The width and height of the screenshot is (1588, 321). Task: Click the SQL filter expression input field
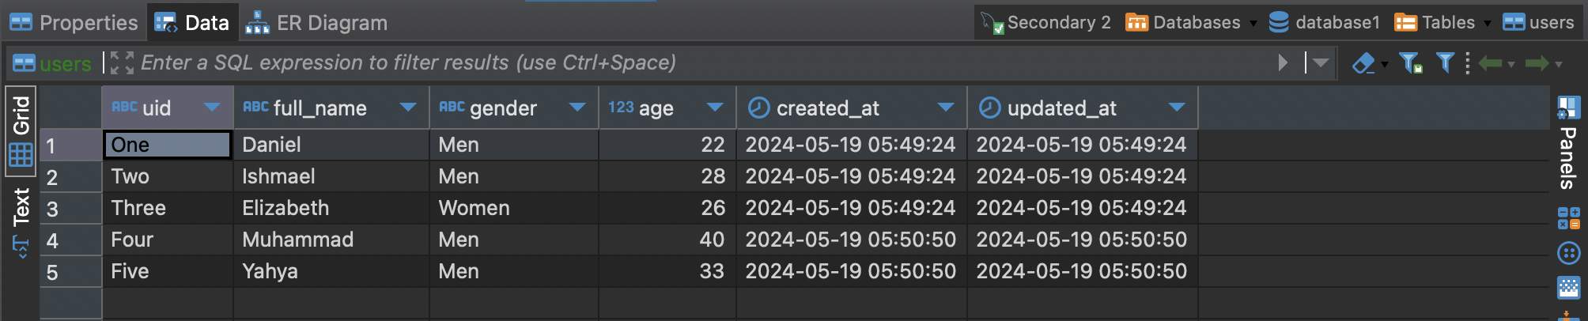pyautogui.click(x=696, y=63)
